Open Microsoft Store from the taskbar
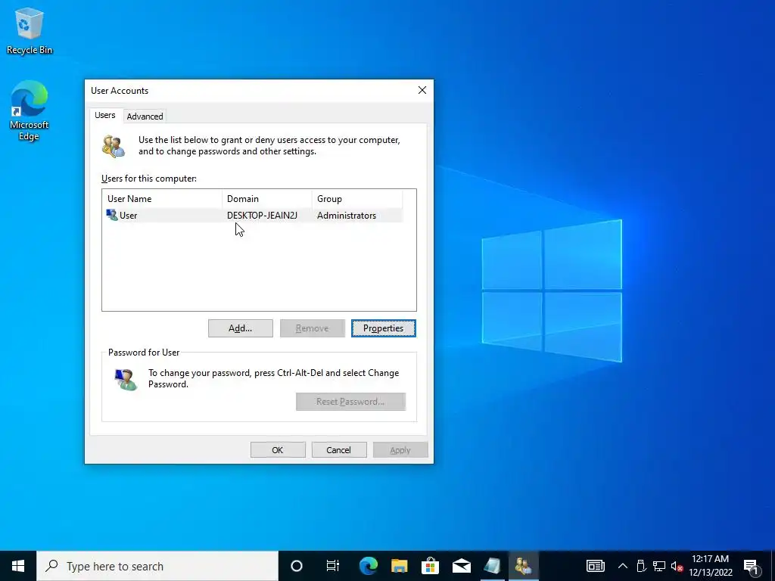Viewport: 775px width, 581px height. 431,566
